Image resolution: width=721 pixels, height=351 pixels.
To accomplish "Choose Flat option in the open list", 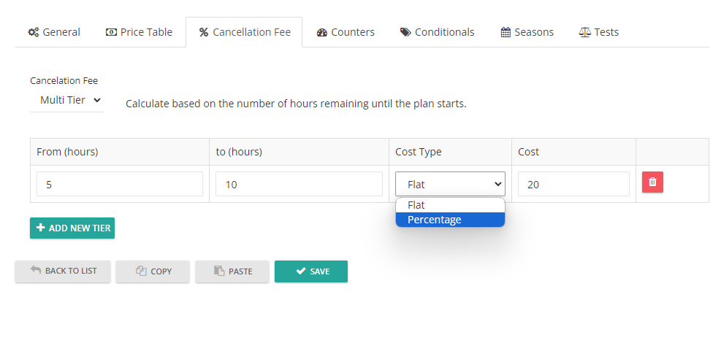I will coord(450,205).
